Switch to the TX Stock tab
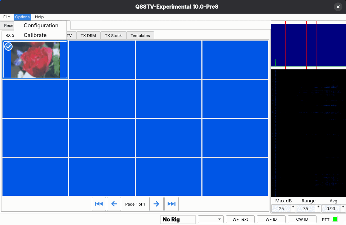The image size is (346, 225). pos(113,36)
